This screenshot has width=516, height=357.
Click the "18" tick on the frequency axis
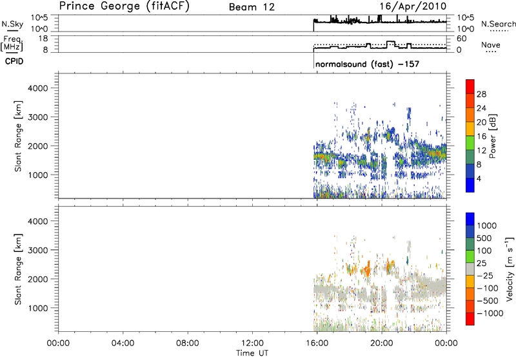(x=43, y=39)
